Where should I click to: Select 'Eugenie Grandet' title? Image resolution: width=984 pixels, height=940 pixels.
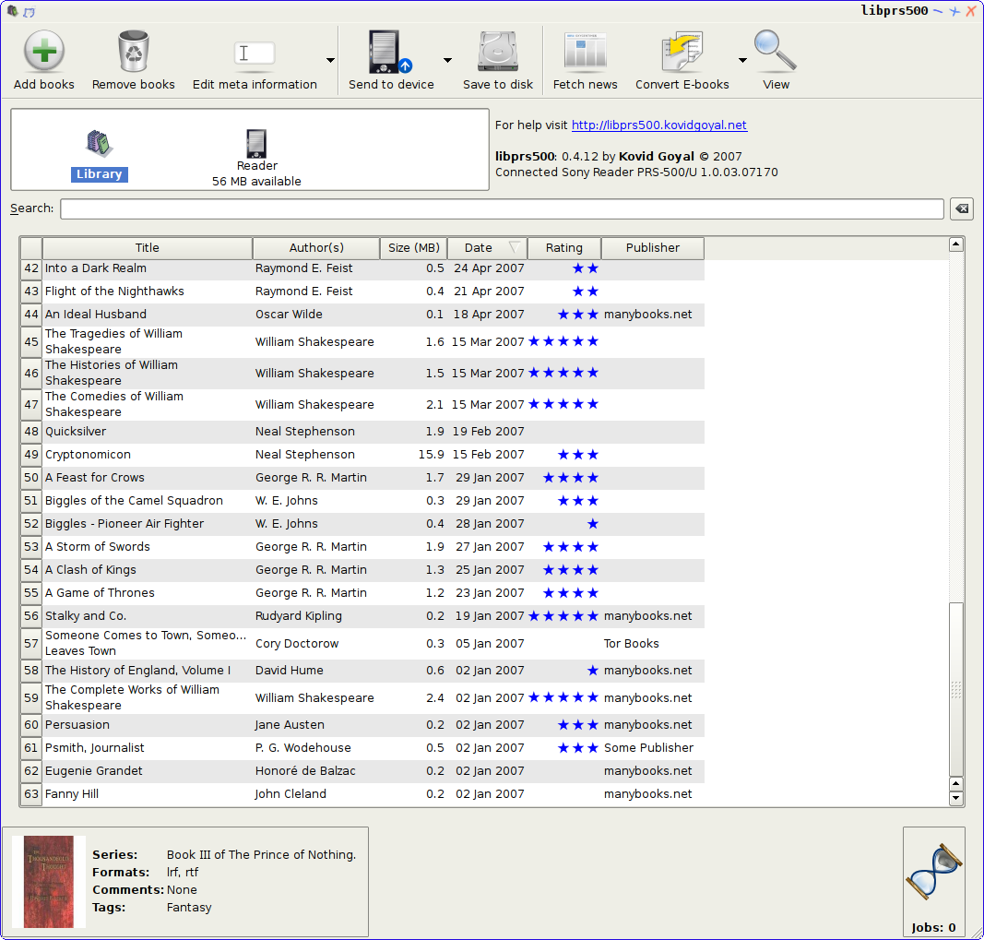click(x=93, y=771)
